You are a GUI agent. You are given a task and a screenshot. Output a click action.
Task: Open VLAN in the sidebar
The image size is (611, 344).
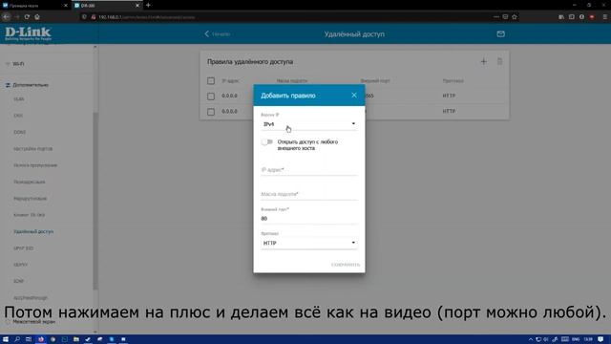click(19, 99)
